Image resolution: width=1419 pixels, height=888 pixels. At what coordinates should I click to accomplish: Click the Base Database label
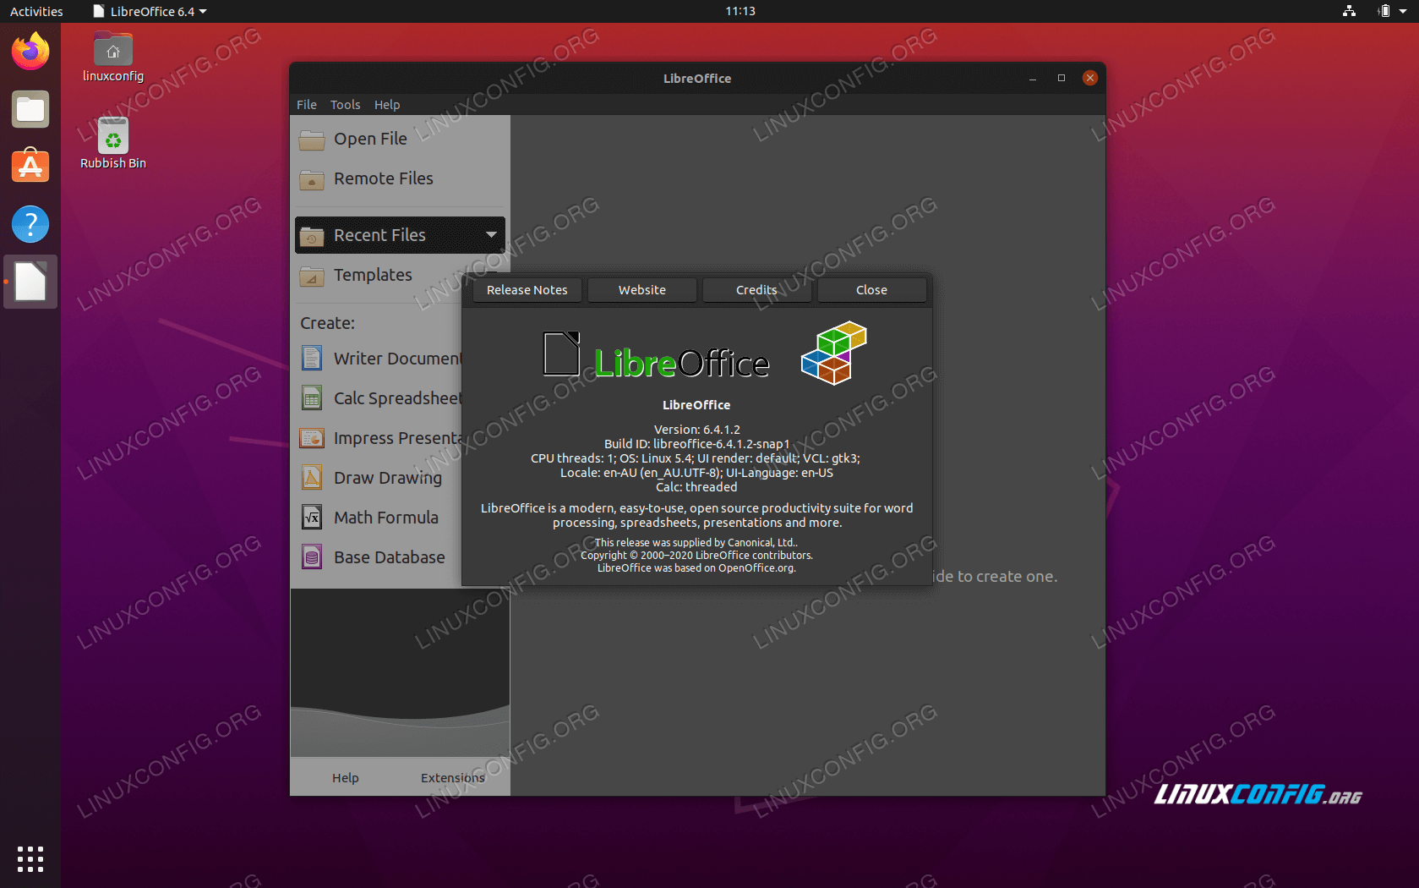(390, 557)
